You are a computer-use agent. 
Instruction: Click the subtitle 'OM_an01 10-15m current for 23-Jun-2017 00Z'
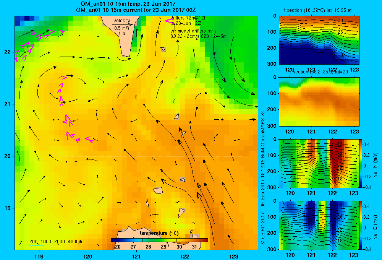point(136,10)
